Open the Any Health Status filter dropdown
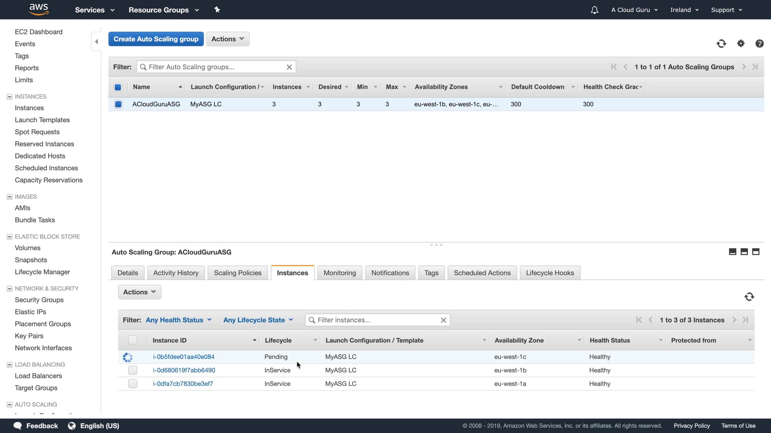Screen dimensions: 771x433 (x=178, y=320)
